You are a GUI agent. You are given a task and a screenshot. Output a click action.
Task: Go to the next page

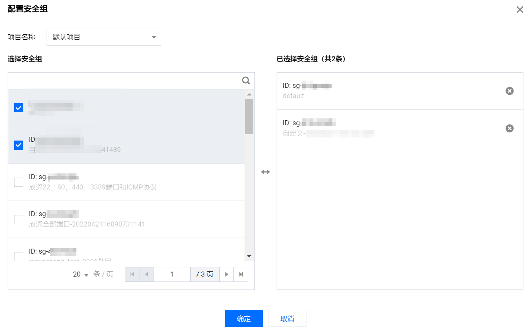pos(227,274)
